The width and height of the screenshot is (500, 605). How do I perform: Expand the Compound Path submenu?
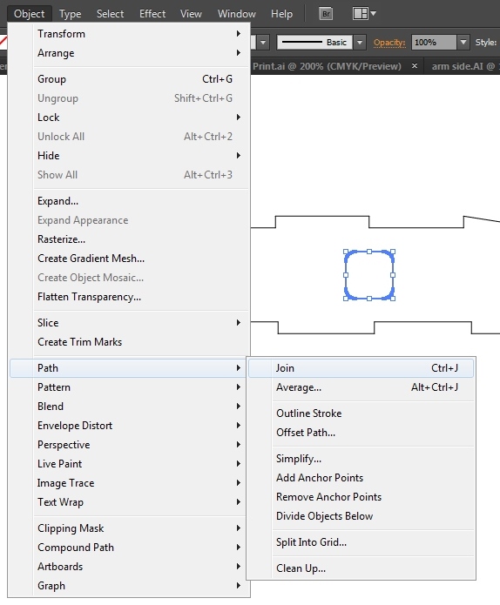click(129, 548)
